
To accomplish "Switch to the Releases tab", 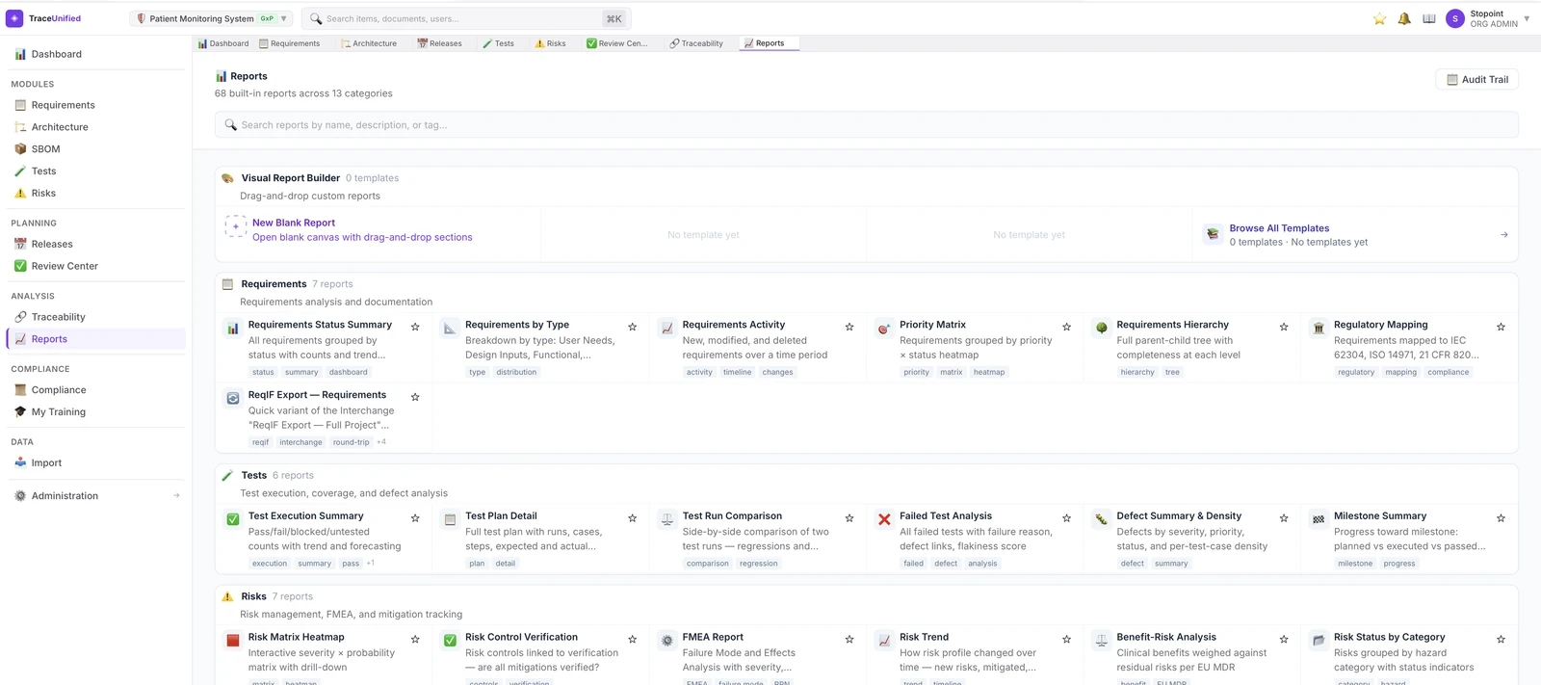I will click(x=439, y=43).
